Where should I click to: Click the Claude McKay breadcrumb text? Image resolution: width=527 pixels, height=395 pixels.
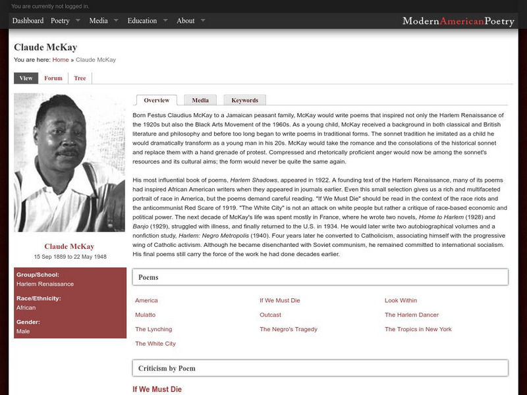point(96,60)
